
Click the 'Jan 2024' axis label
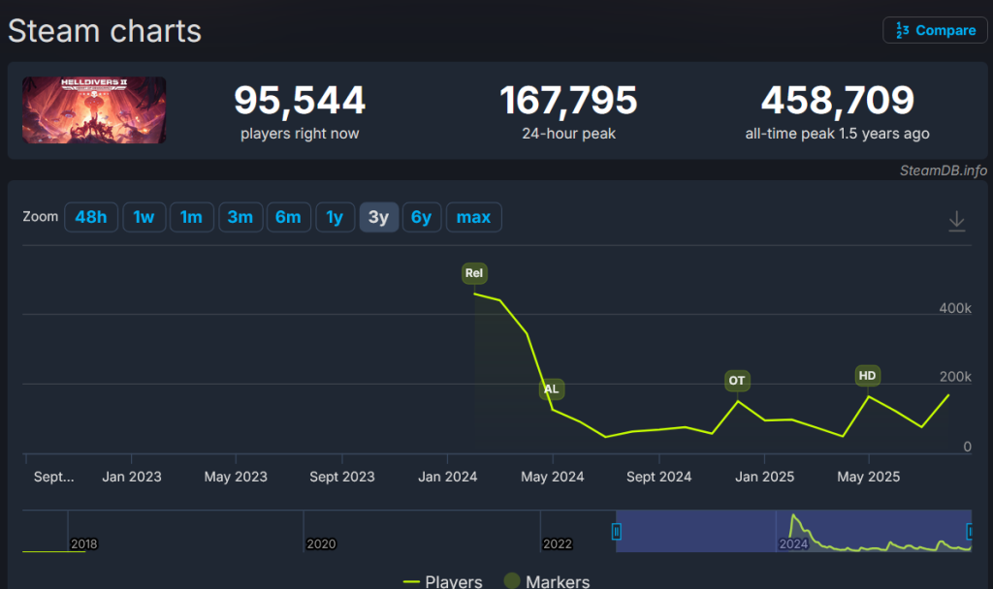pos(448,477)
